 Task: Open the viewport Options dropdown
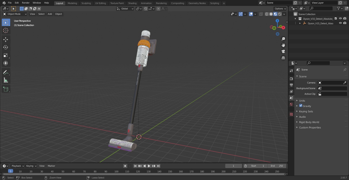pos(280,9)
